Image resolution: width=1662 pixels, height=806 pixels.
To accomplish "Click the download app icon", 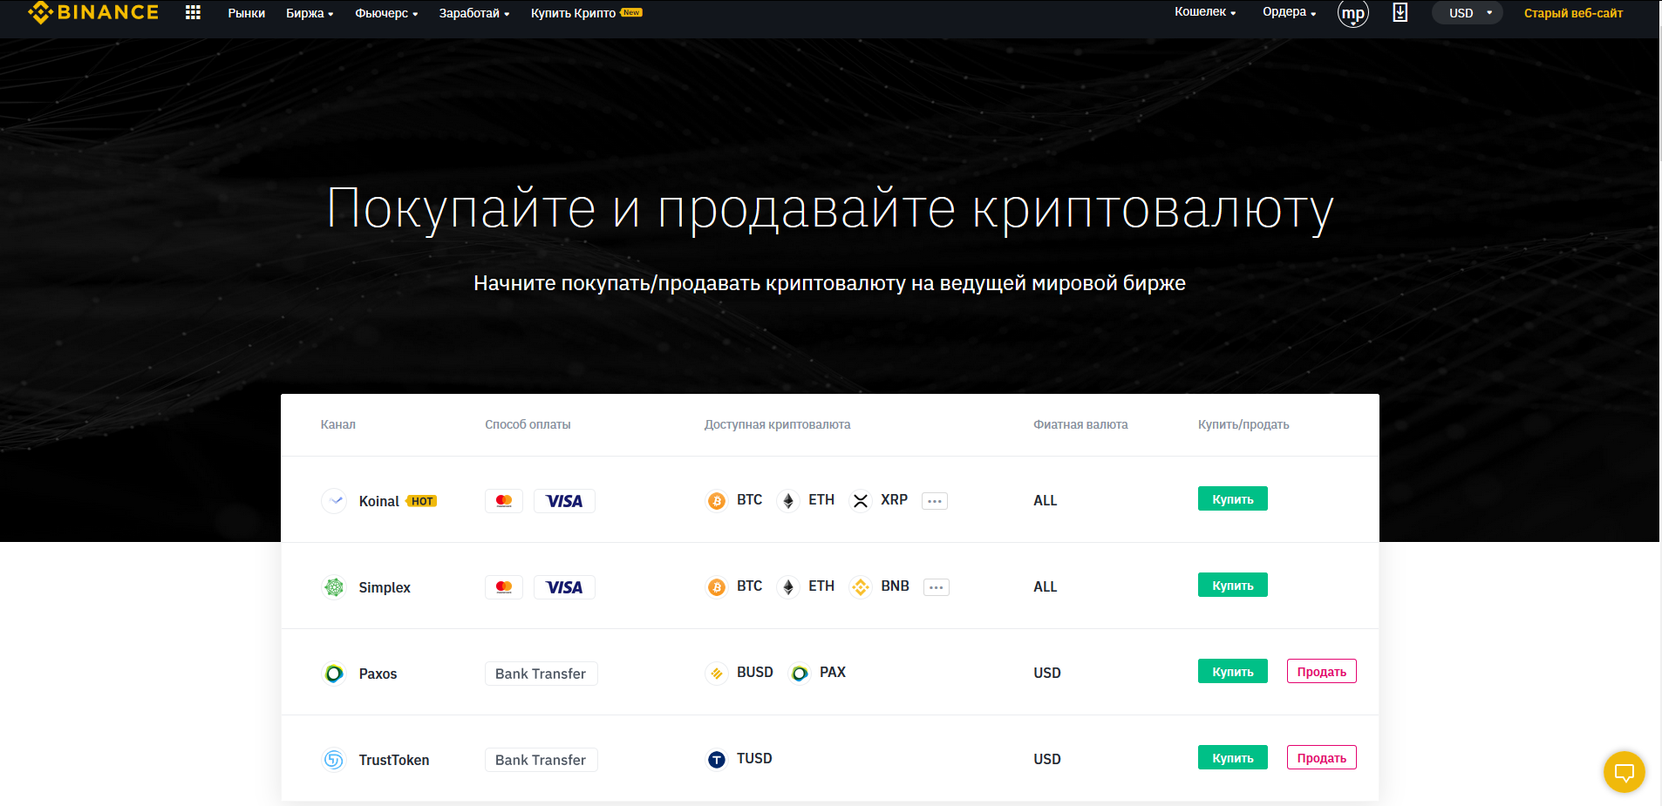I will tap(1400, 12).
